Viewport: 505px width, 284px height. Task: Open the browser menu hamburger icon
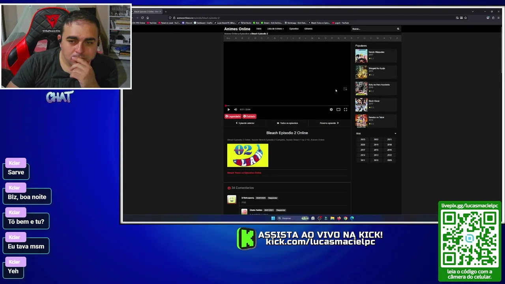498,18
